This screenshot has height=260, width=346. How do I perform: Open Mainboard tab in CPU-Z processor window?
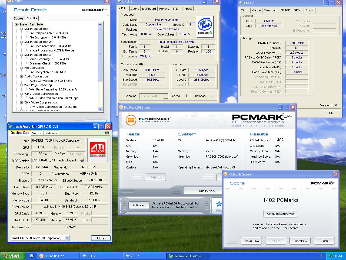tap(149, 9)
